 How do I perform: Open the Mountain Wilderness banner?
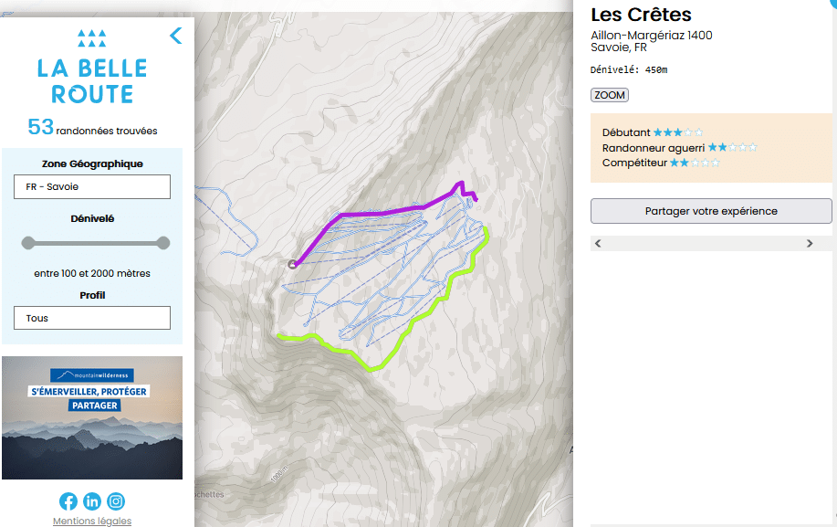pyautogui.click(x=92, y=417)
